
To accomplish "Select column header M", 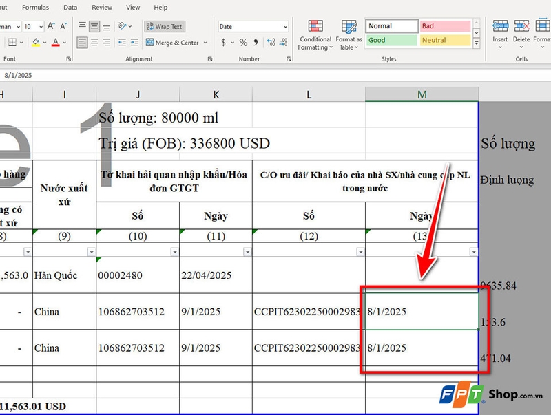I will pos(422,94).
